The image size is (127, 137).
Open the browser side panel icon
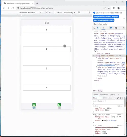(114, 8)
